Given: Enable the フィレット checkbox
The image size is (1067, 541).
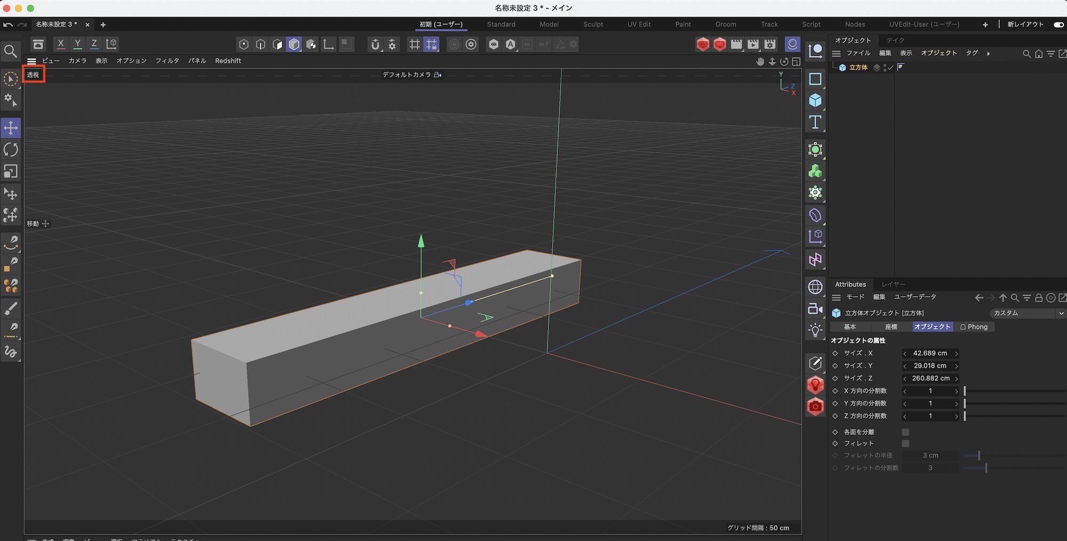Looking at the screenshot, I should (905, 444).
